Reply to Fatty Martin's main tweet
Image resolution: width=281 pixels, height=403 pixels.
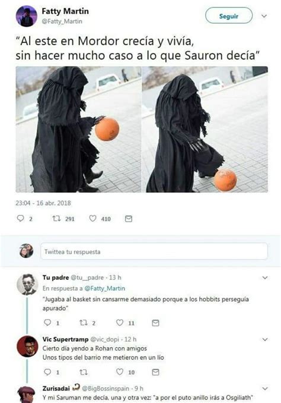(x=21, y=219)
